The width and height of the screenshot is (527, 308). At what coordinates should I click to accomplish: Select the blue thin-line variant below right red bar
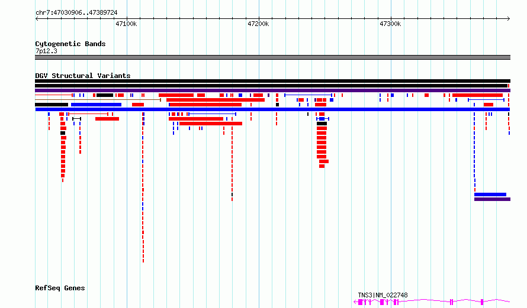pos(486,100)
